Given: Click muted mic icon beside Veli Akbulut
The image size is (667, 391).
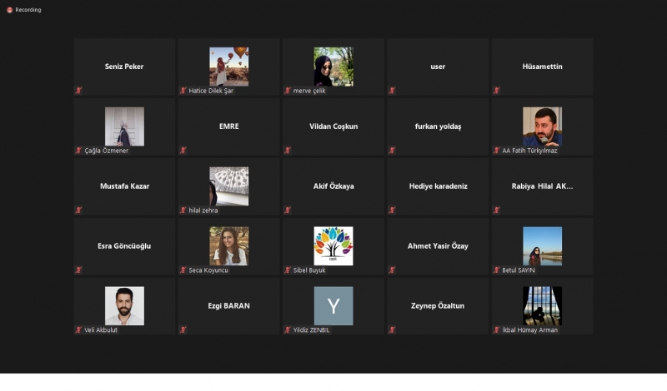Looking at the screenshot, I should [x=78, y=330].
